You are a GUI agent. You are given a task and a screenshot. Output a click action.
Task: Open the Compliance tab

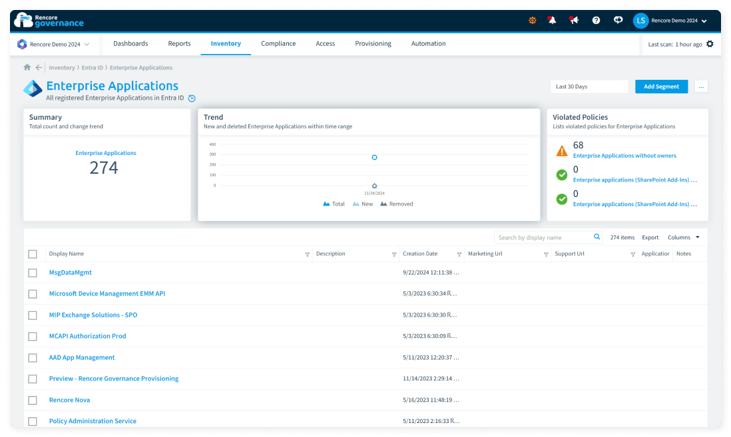(278, 43)
